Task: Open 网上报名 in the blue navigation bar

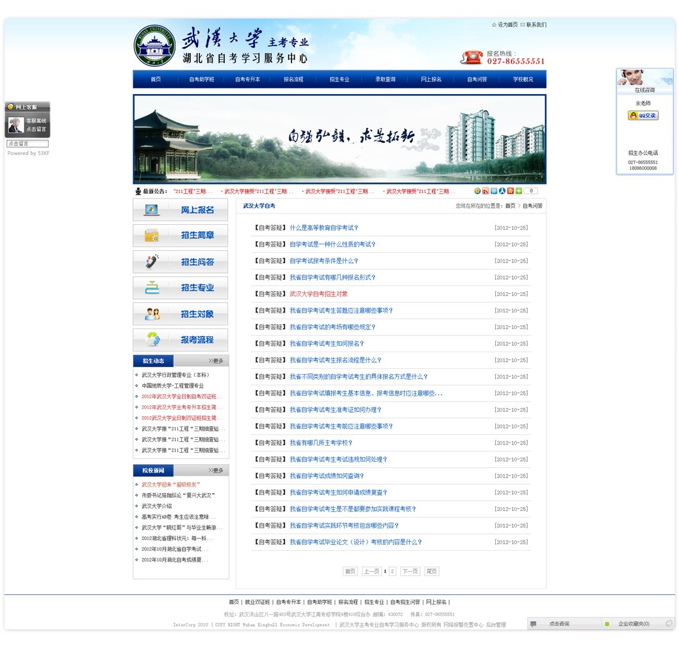Action: tap(431, 79)
